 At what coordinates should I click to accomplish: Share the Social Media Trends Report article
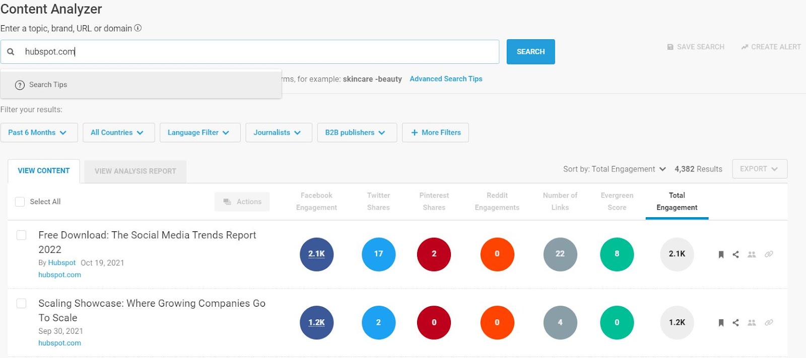pos(735,254)
